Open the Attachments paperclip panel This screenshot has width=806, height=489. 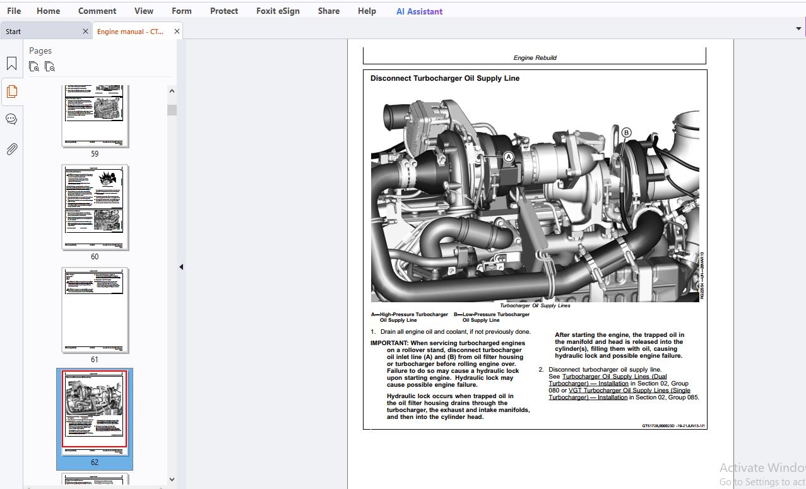coord(11,149)
